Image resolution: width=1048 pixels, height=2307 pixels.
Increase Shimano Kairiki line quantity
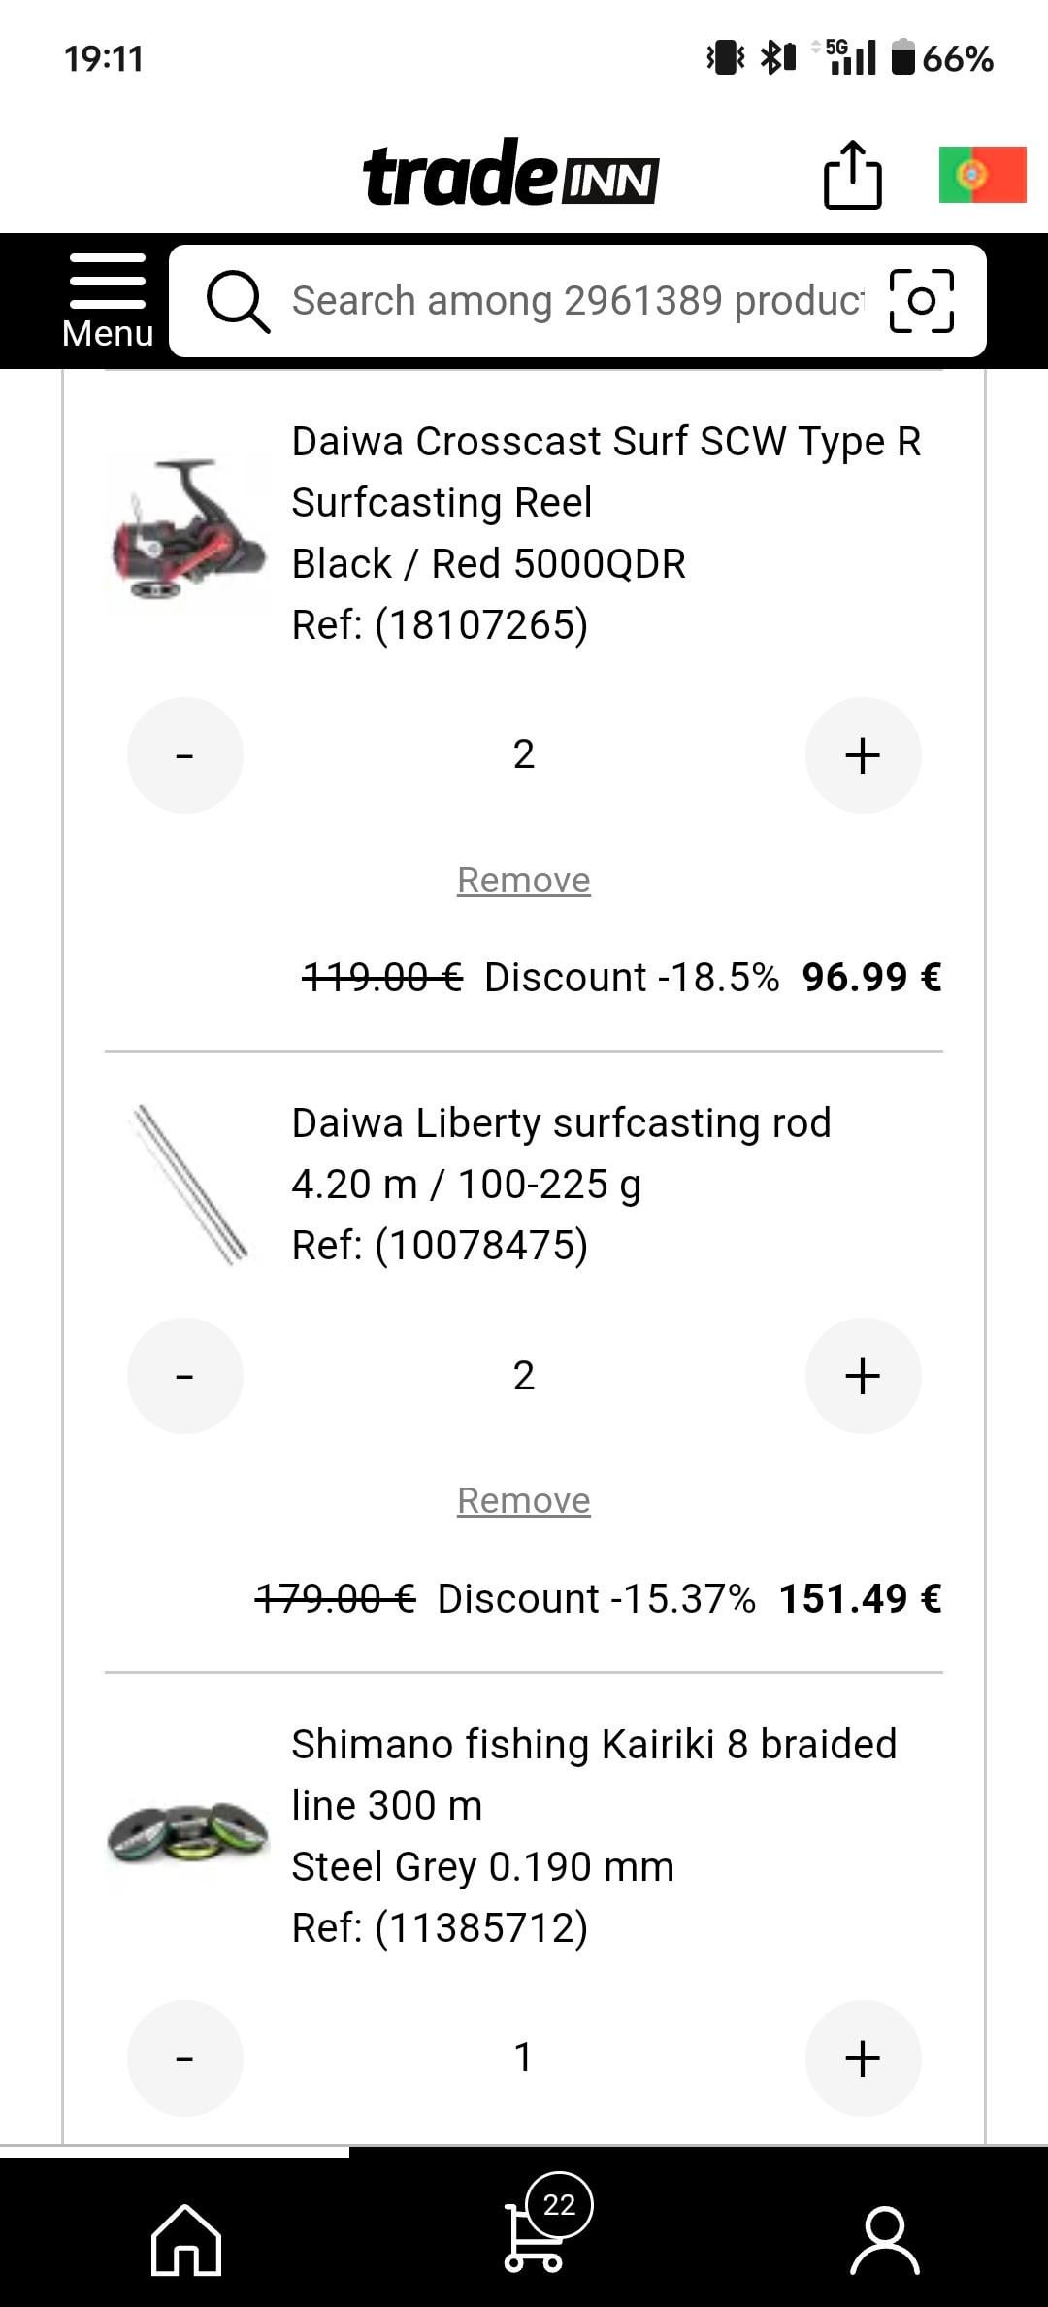pos(863,2057)
